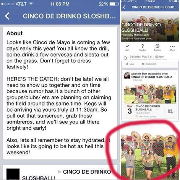Tap the event cover photo at top right
180x180 pixels.
coord(150,27)
